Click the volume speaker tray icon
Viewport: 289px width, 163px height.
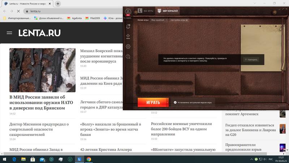click(265, 159)
